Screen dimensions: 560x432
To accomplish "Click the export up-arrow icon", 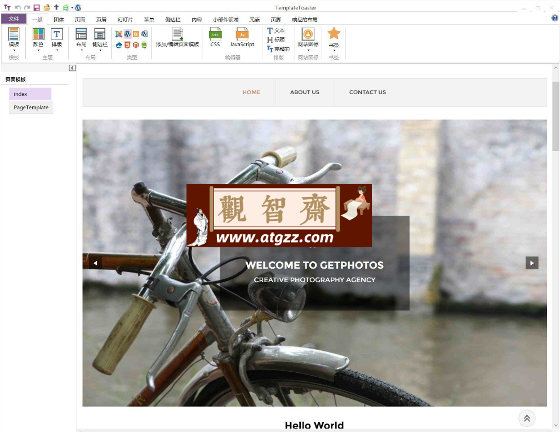I will click(x=56, y=7).
